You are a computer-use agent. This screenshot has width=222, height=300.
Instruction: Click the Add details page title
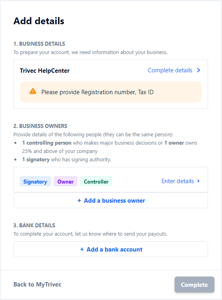tap(39, 21)
